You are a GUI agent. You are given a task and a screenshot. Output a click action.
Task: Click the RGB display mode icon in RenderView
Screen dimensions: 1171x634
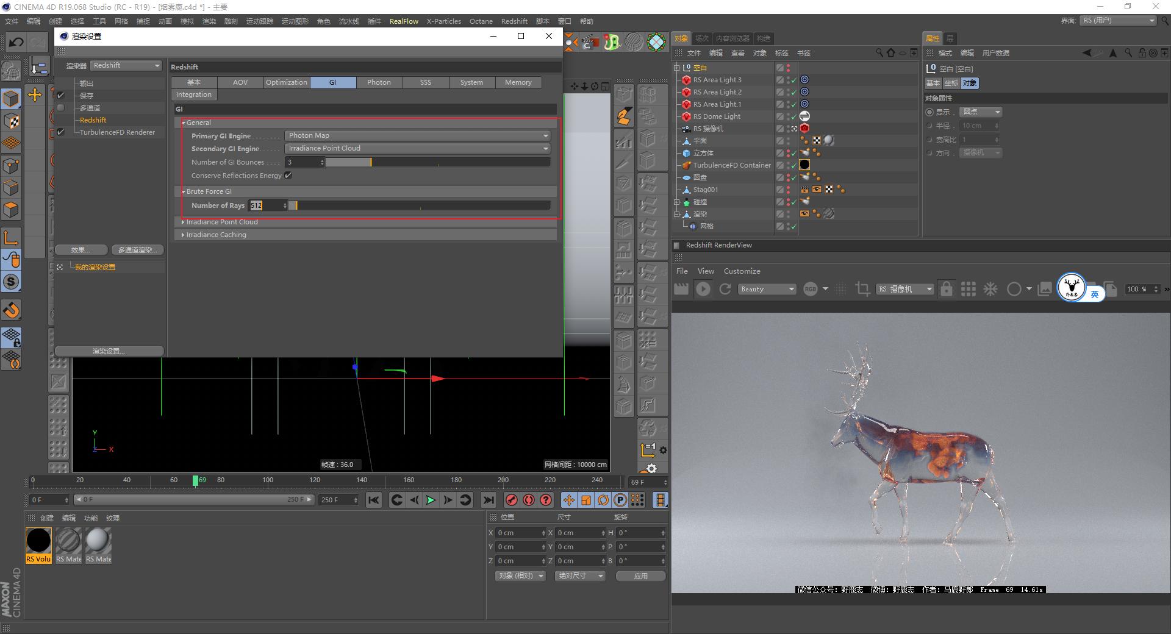point(809,289)
